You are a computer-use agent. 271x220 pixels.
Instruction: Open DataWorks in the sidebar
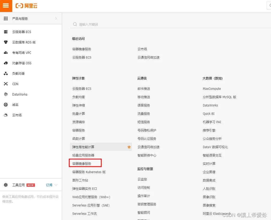20,94
